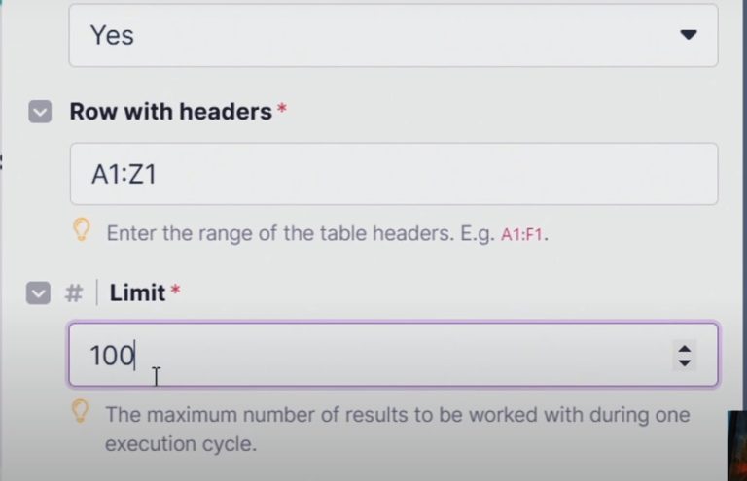Click the Limit field label
747x481 pixels.
click(137, 292)
